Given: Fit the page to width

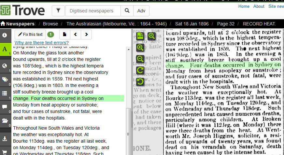Looking at the screenshot, I should point(140,36).
